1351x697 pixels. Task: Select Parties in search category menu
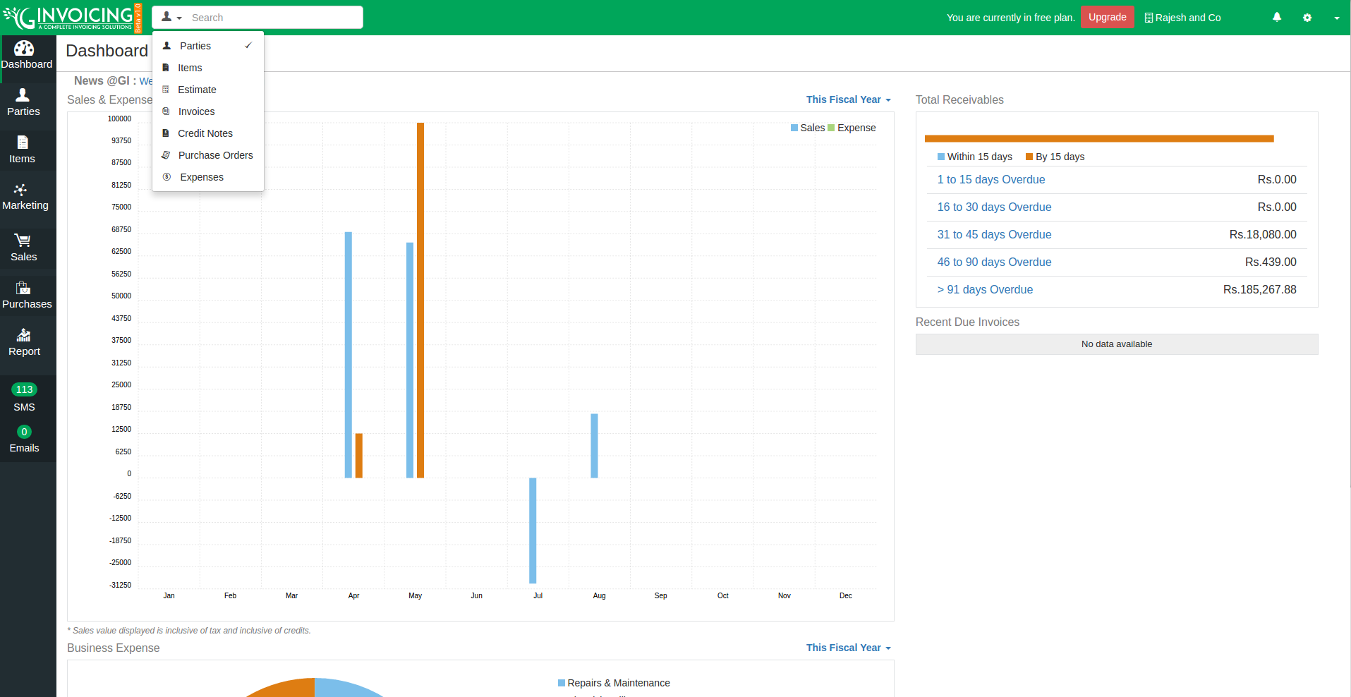pyautogui.click(x=208, y=46)
